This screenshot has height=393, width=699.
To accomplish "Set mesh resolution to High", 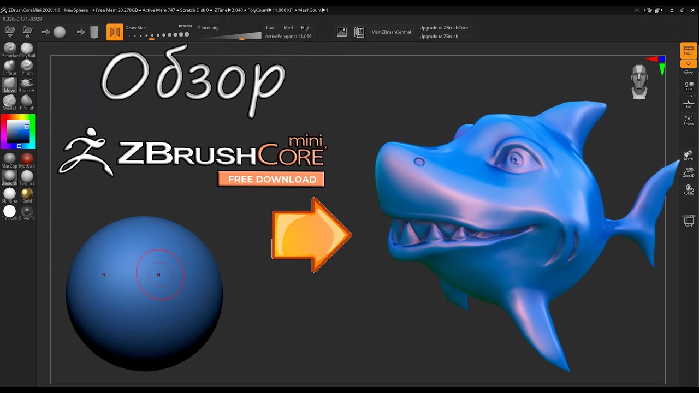I will pos(306,28).
